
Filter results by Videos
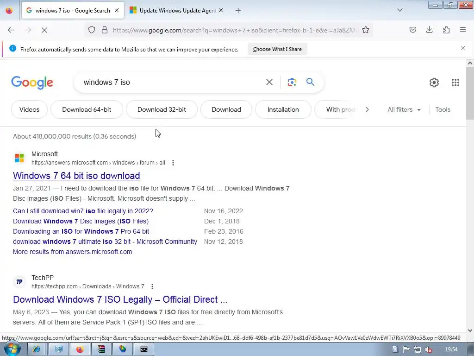click(x=29, y=109)
